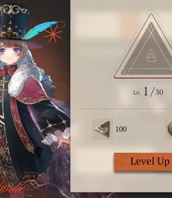Click the red progress bar under the triangle

click(x=143, y=78)
